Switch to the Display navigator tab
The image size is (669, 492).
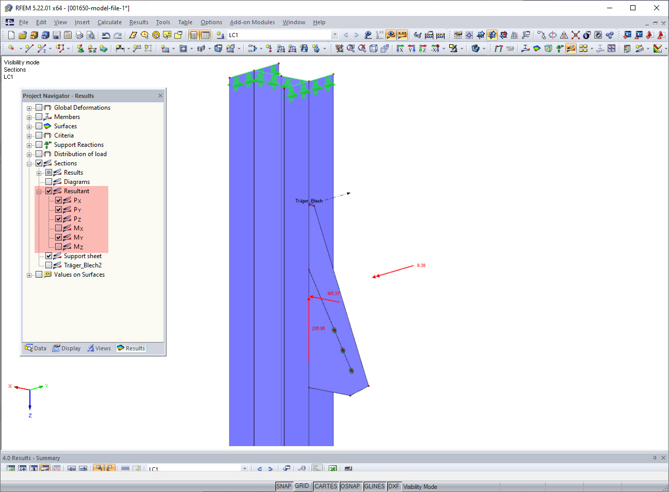tap(67, 348)
